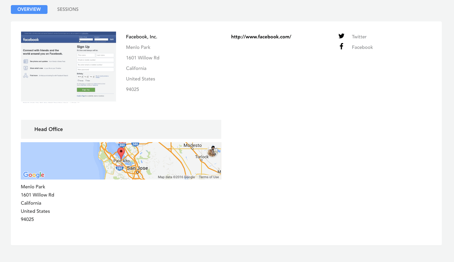The width and height of the screenshot is (454, 262).
Task: Click the Facebook "f" logo icon
Action: [x=341, y=46]
